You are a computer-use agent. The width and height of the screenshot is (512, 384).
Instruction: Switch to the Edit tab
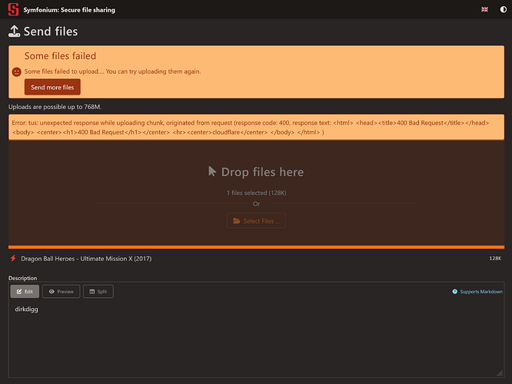25,291
